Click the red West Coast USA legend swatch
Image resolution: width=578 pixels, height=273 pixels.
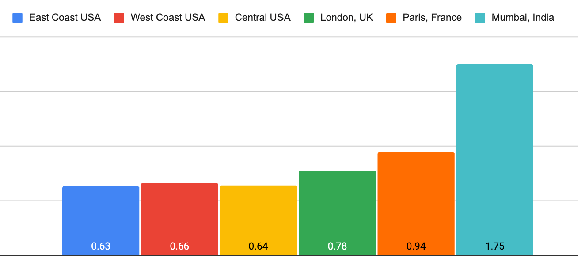pyautogui.click(x=119, y=18)
